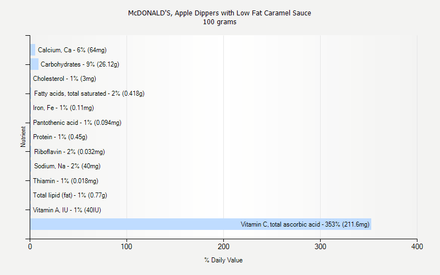Click the Calcium, Ca bar

[33, 50]
